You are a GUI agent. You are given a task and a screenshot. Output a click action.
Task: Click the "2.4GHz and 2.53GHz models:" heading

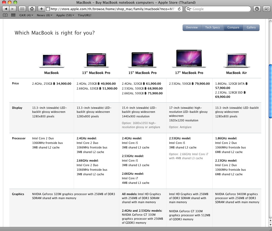coord(142,211)
